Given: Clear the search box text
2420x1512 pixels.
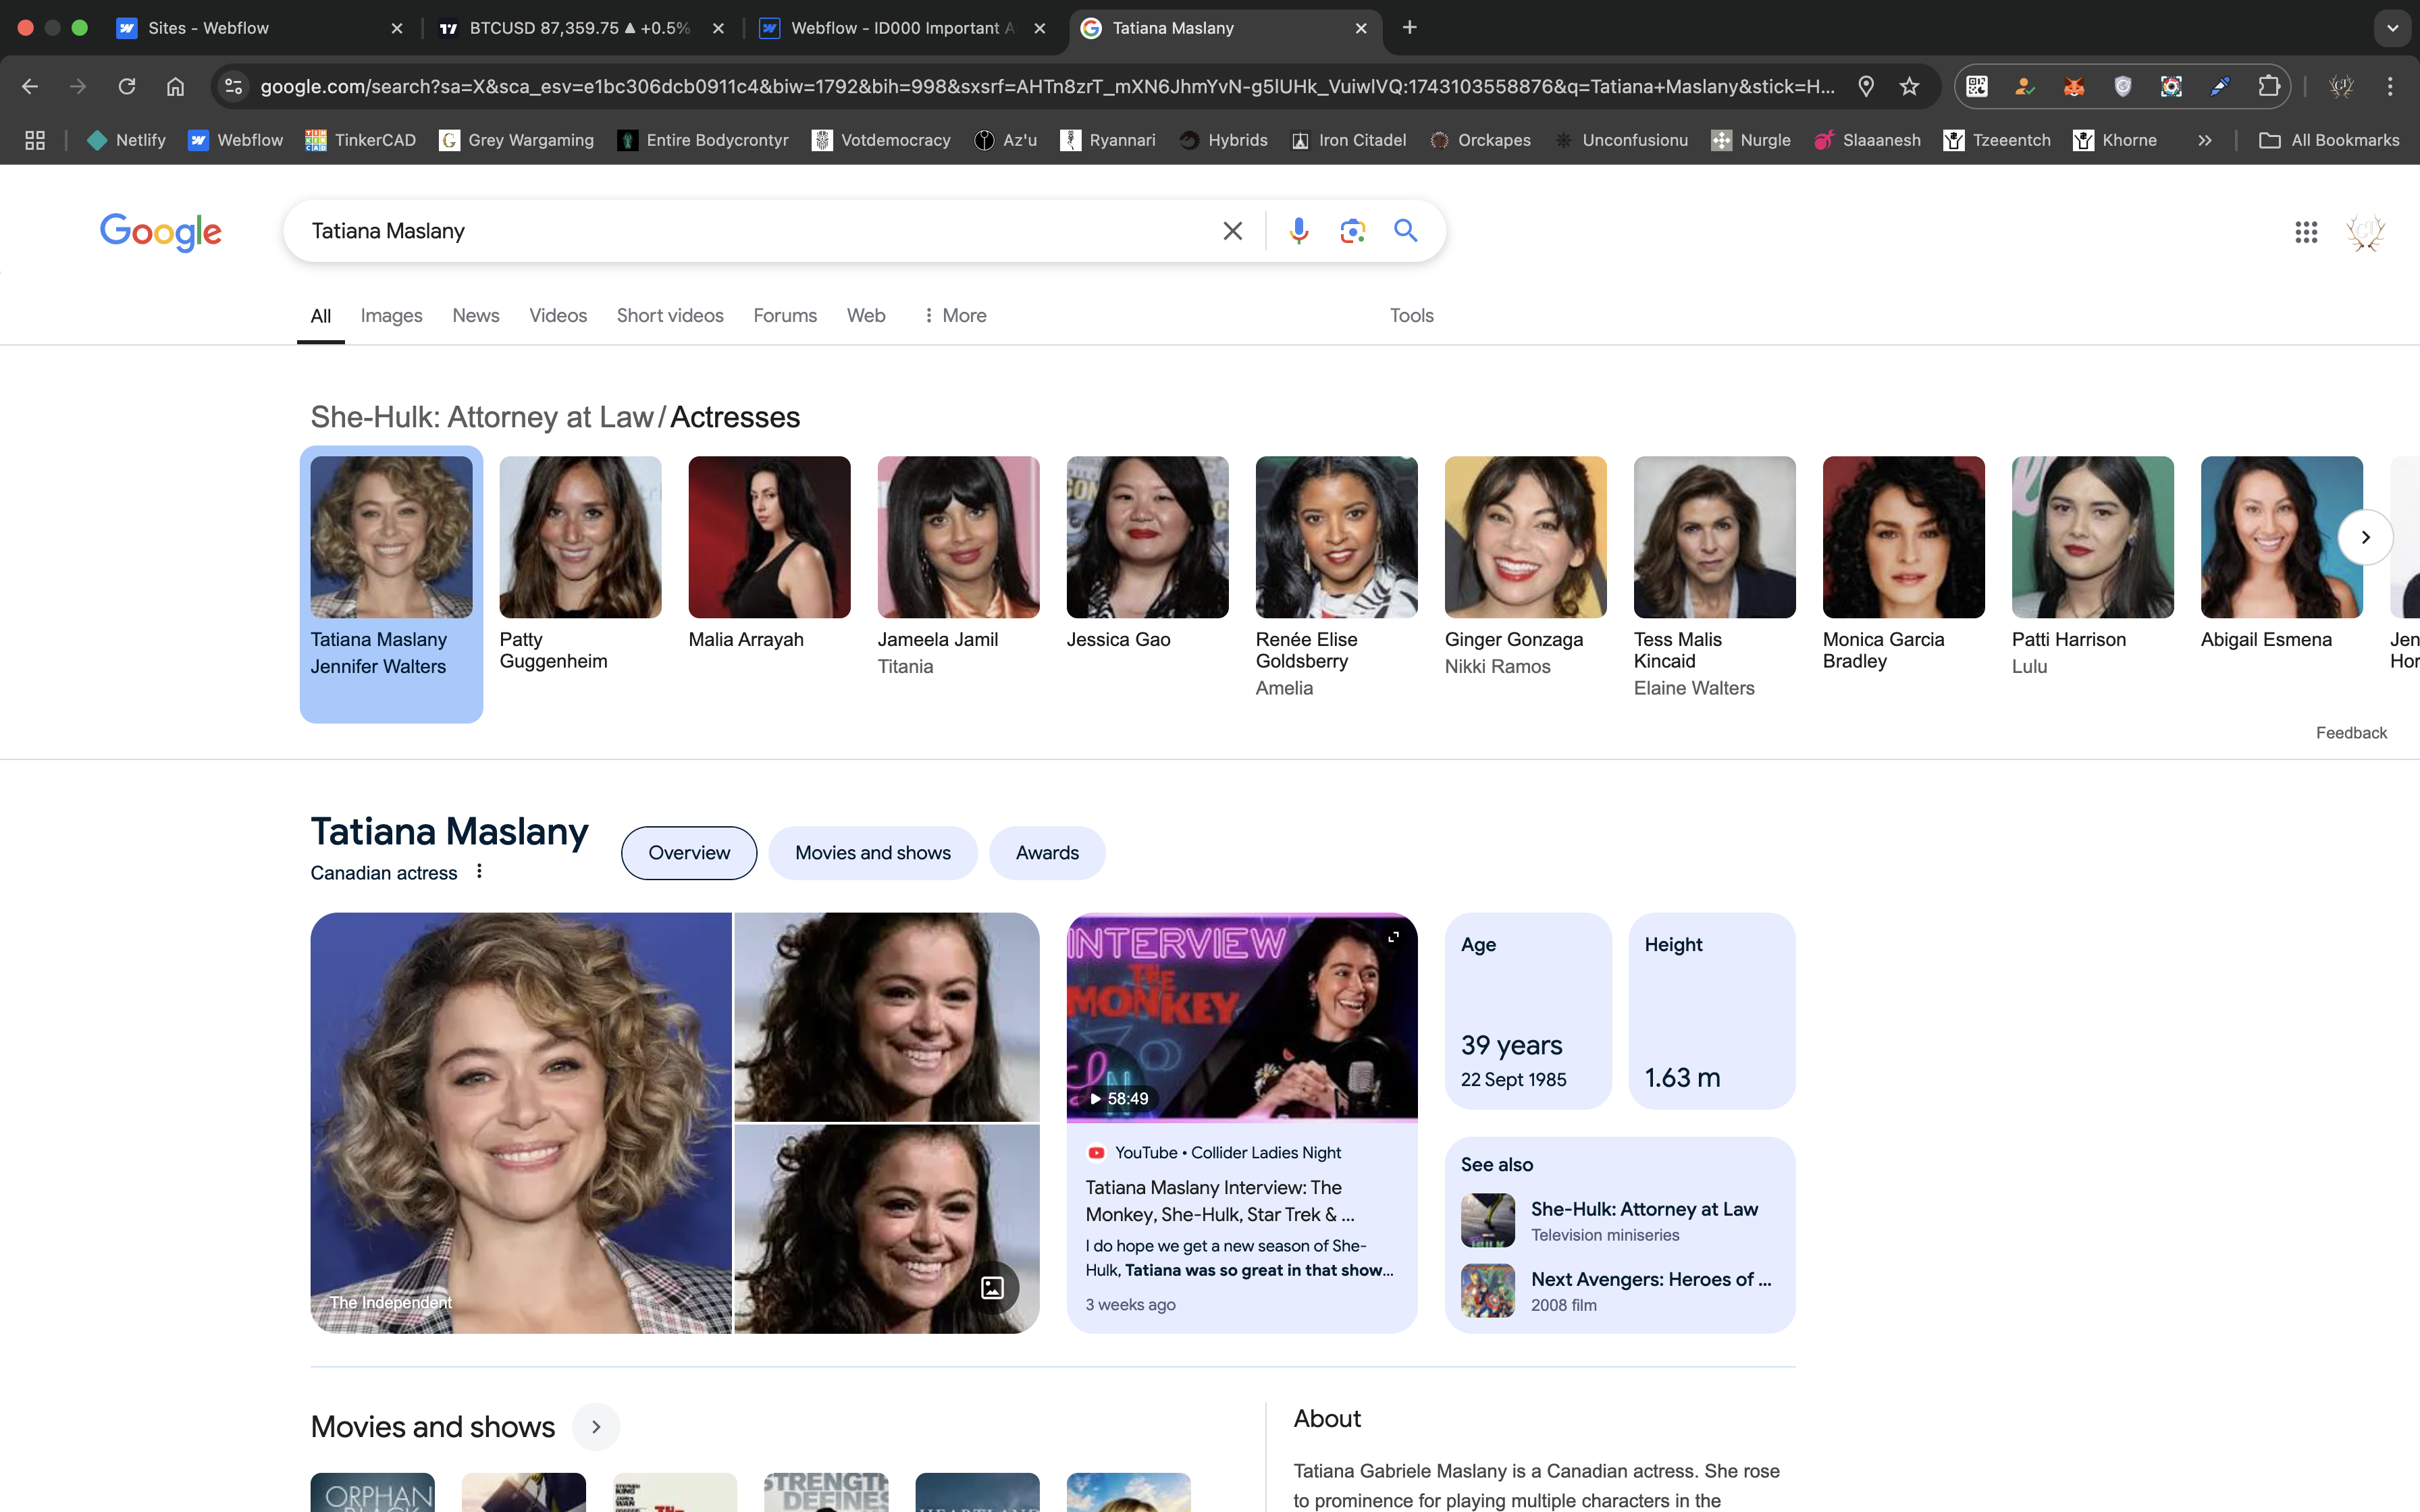Looking at the screenshot, I should (1232, 231).
